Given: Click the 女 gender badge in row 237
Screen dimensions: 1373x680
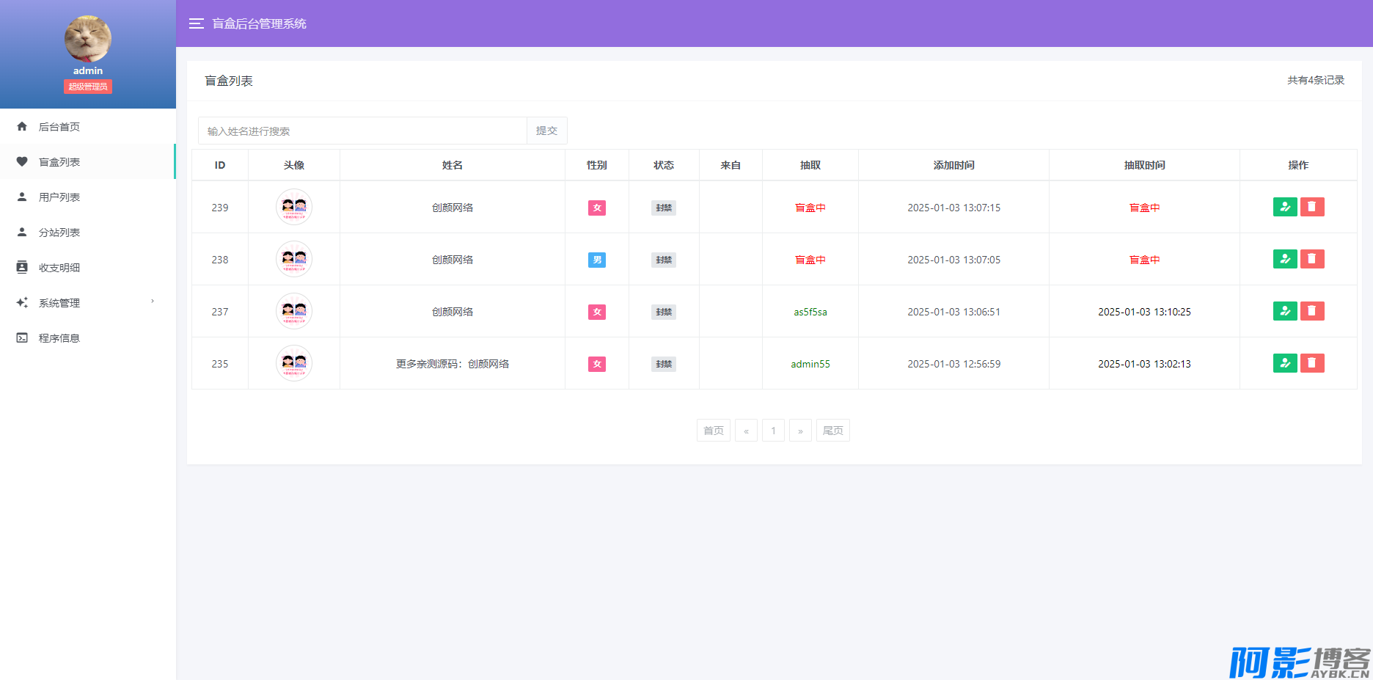Looking at the screenshot, I should pos(597,312).
